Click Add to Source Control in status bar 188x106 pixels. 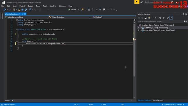pos(173,105)
